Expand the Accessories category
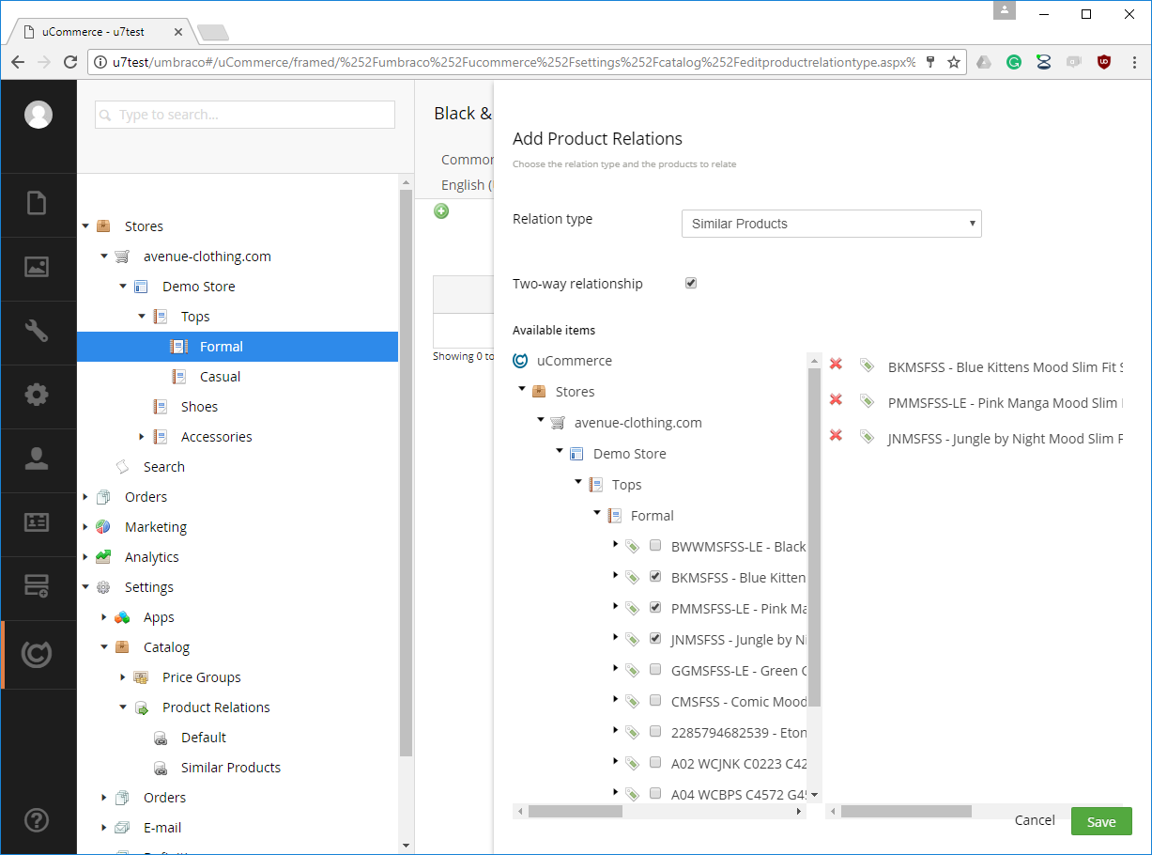The height and width of the screenshot is (855, 1152). pos(142,436)
